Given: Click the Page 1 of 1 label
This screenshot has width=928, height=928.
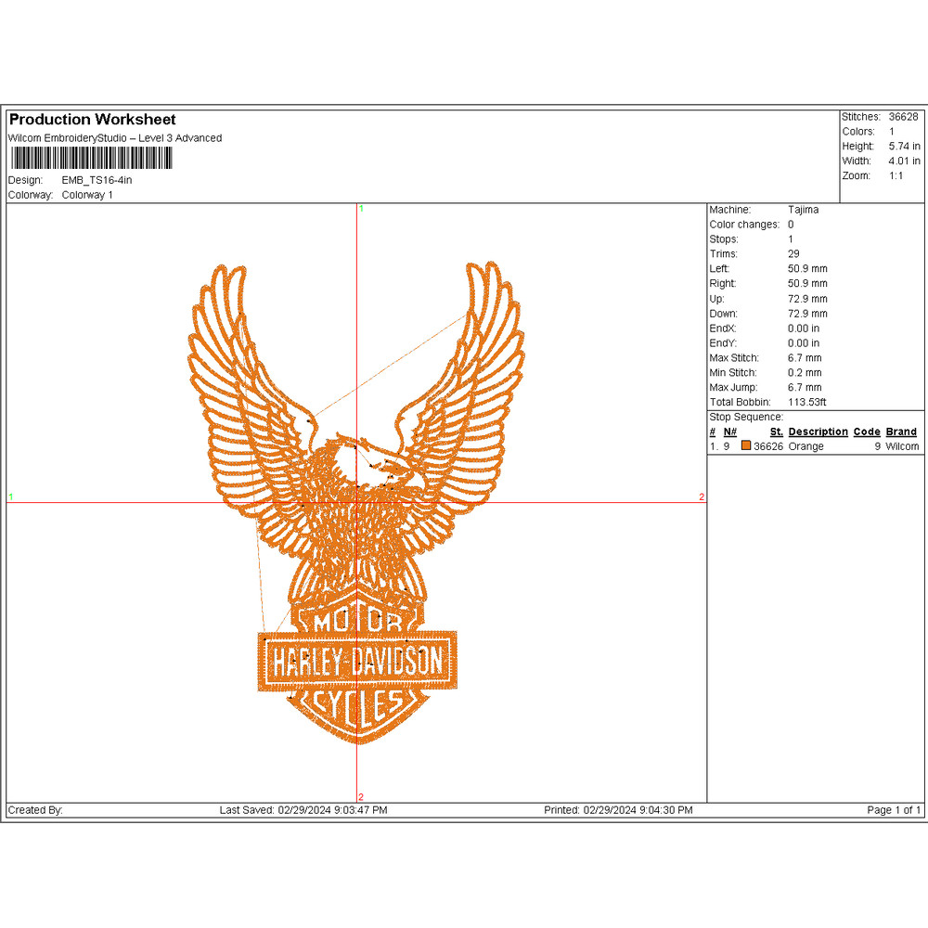Looking at the screenshot, I should click(x=893, y=809).
